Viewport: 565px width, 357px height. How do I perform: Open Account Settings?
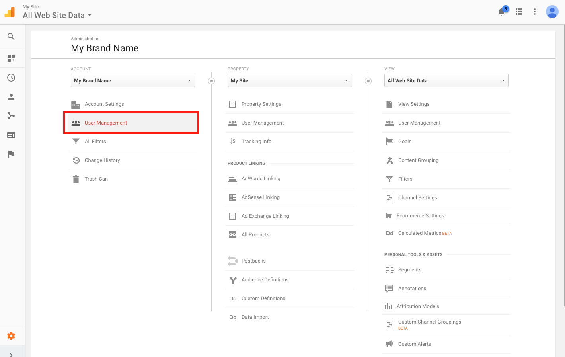tap(104, 104)
